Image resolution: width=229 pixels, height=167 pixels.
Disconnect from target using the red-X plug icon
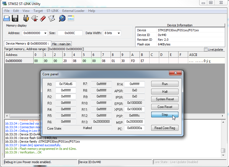(34, 19)
